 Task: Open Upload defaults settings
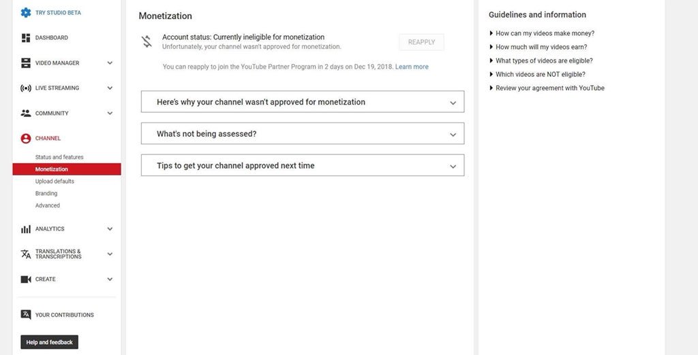(55, 182)
